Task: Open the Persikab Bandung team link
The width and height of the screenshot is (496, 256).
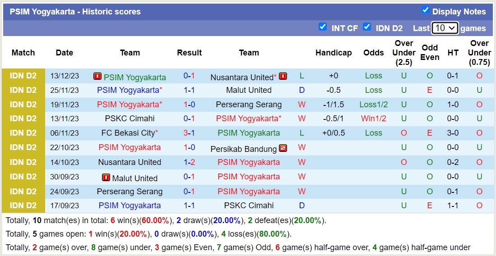Action: click(244, 149)
